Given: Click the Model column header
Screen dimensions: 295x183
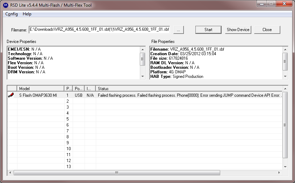Looking at the screenshot, I should [x=41, y=89].
